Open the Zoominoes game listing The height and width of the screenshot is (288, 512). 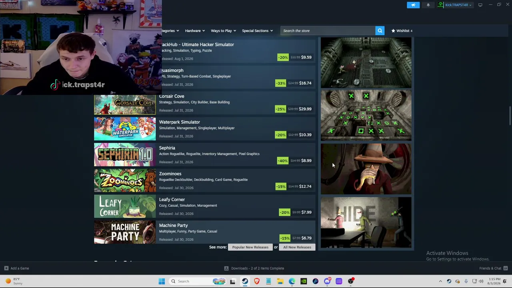pos(205,181)
